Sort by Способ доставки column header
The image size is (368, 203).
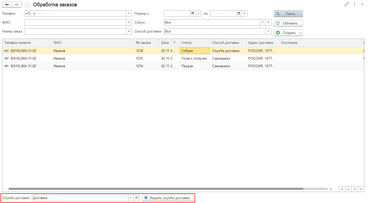228,43
